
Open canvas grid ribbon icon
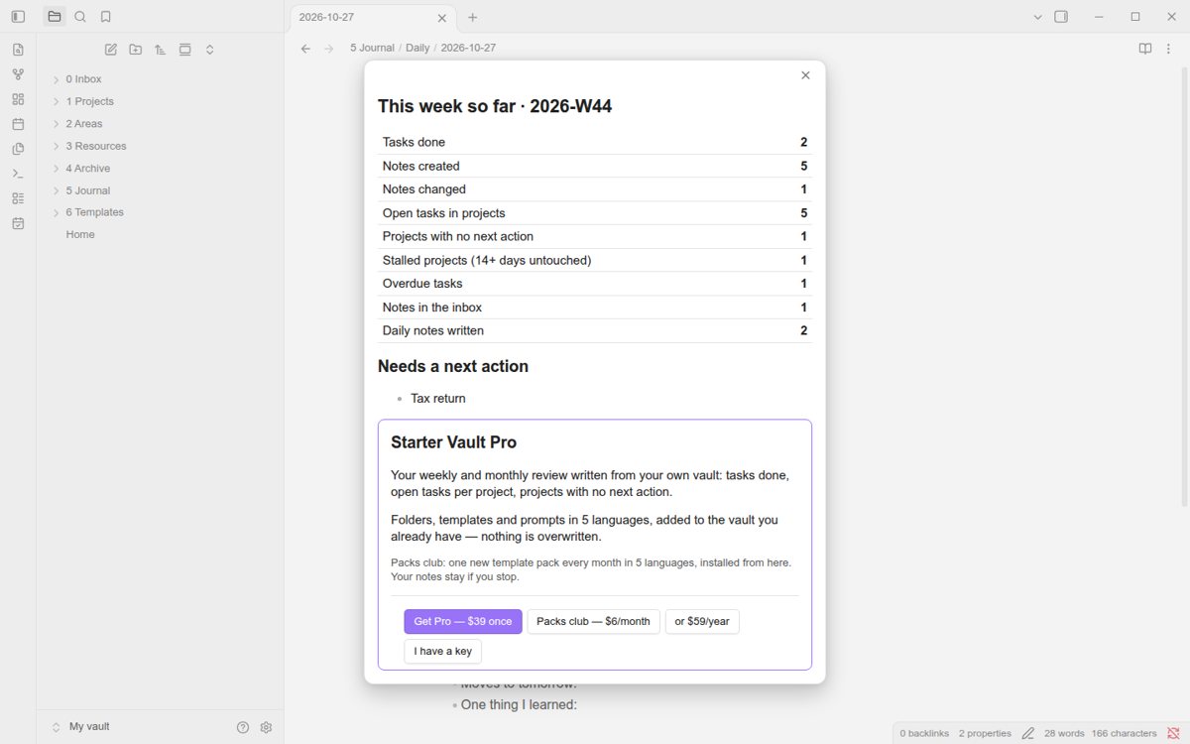[x=18, y=99]
